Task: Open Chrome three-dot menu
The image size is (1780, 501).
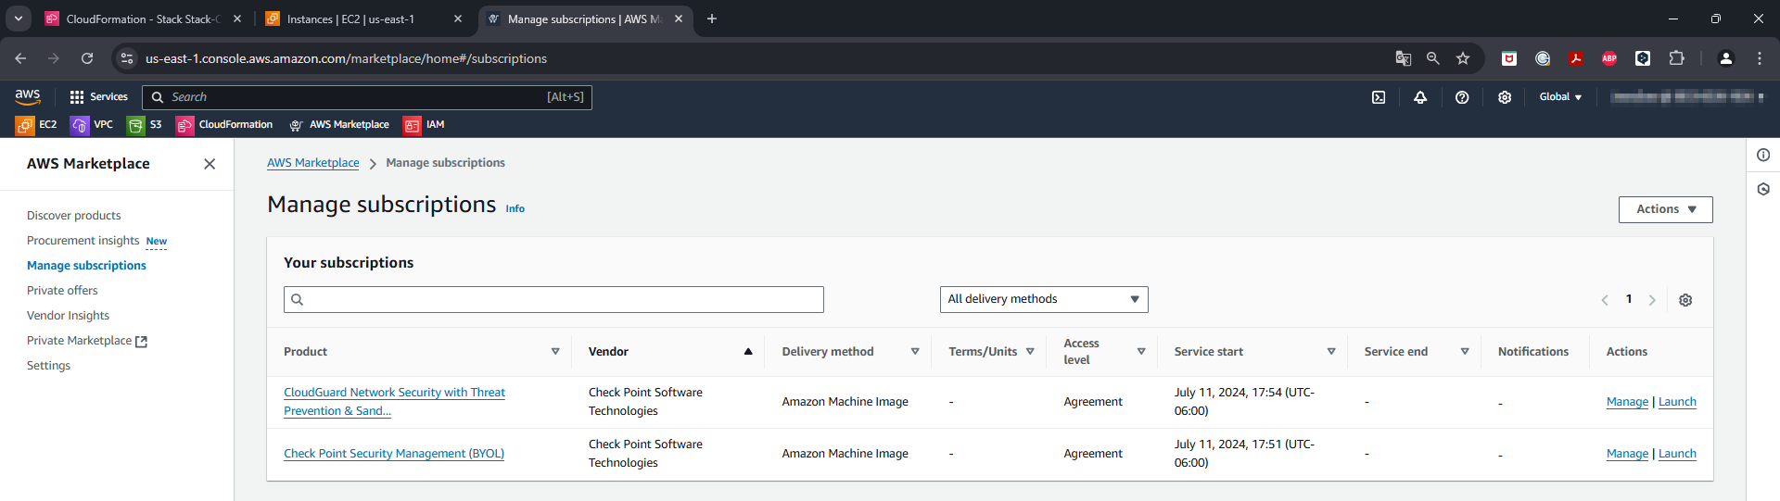Action: click(x=1760, y=58)
